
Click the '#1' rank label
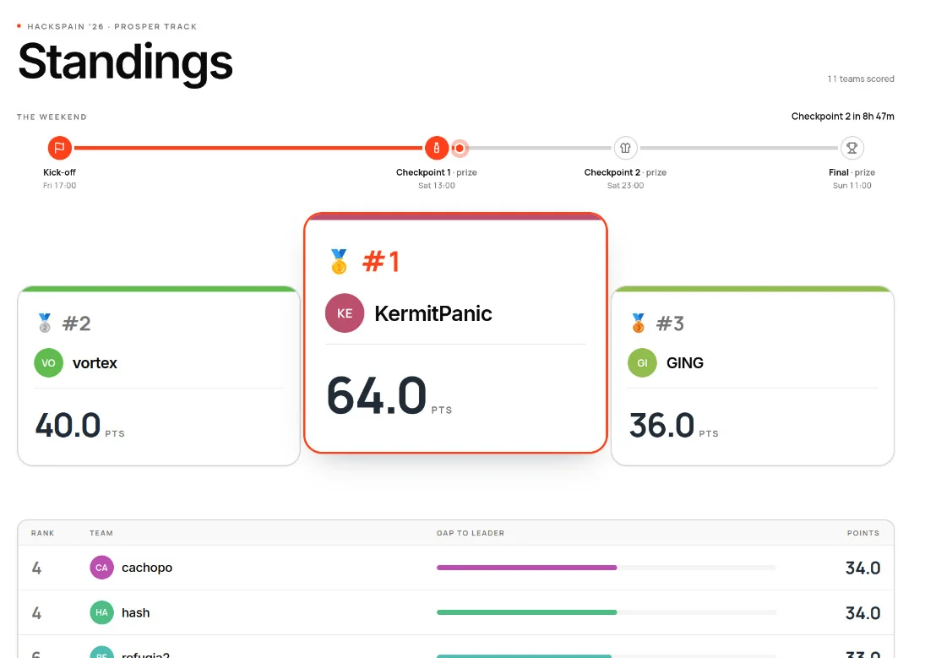pos(381,262)
